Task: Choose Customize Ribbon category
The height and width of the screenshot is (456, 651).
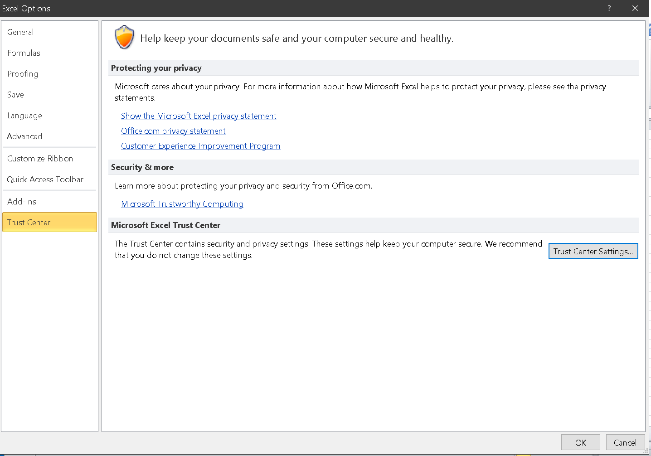Action: [x=49, y=159]
